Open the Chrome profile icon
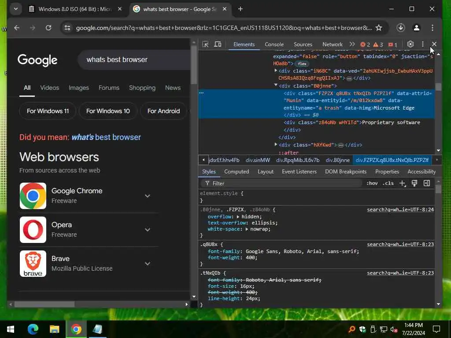Screen dimensions: 451x338 point(417,28)
